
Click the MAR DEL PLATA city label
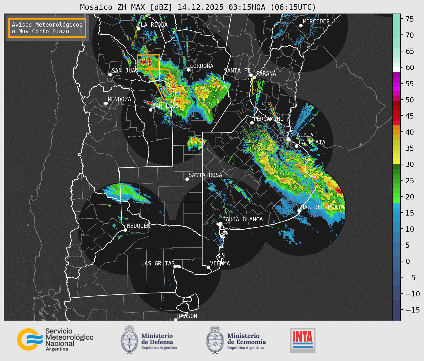[322, 207]
